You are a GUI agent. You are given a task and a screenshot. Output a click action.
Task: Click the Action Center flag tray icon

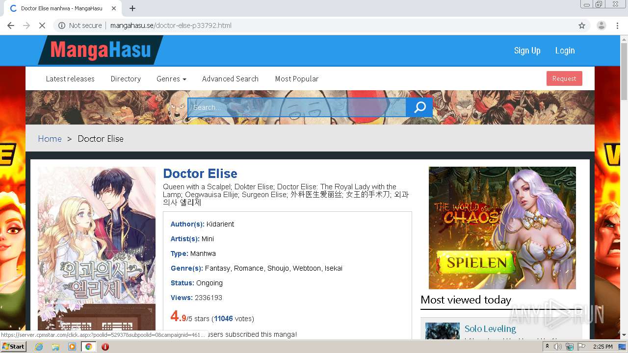[581, 347]
